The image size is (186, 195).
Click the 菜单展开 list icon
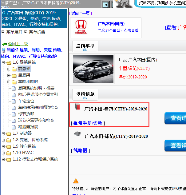(3, 32)
